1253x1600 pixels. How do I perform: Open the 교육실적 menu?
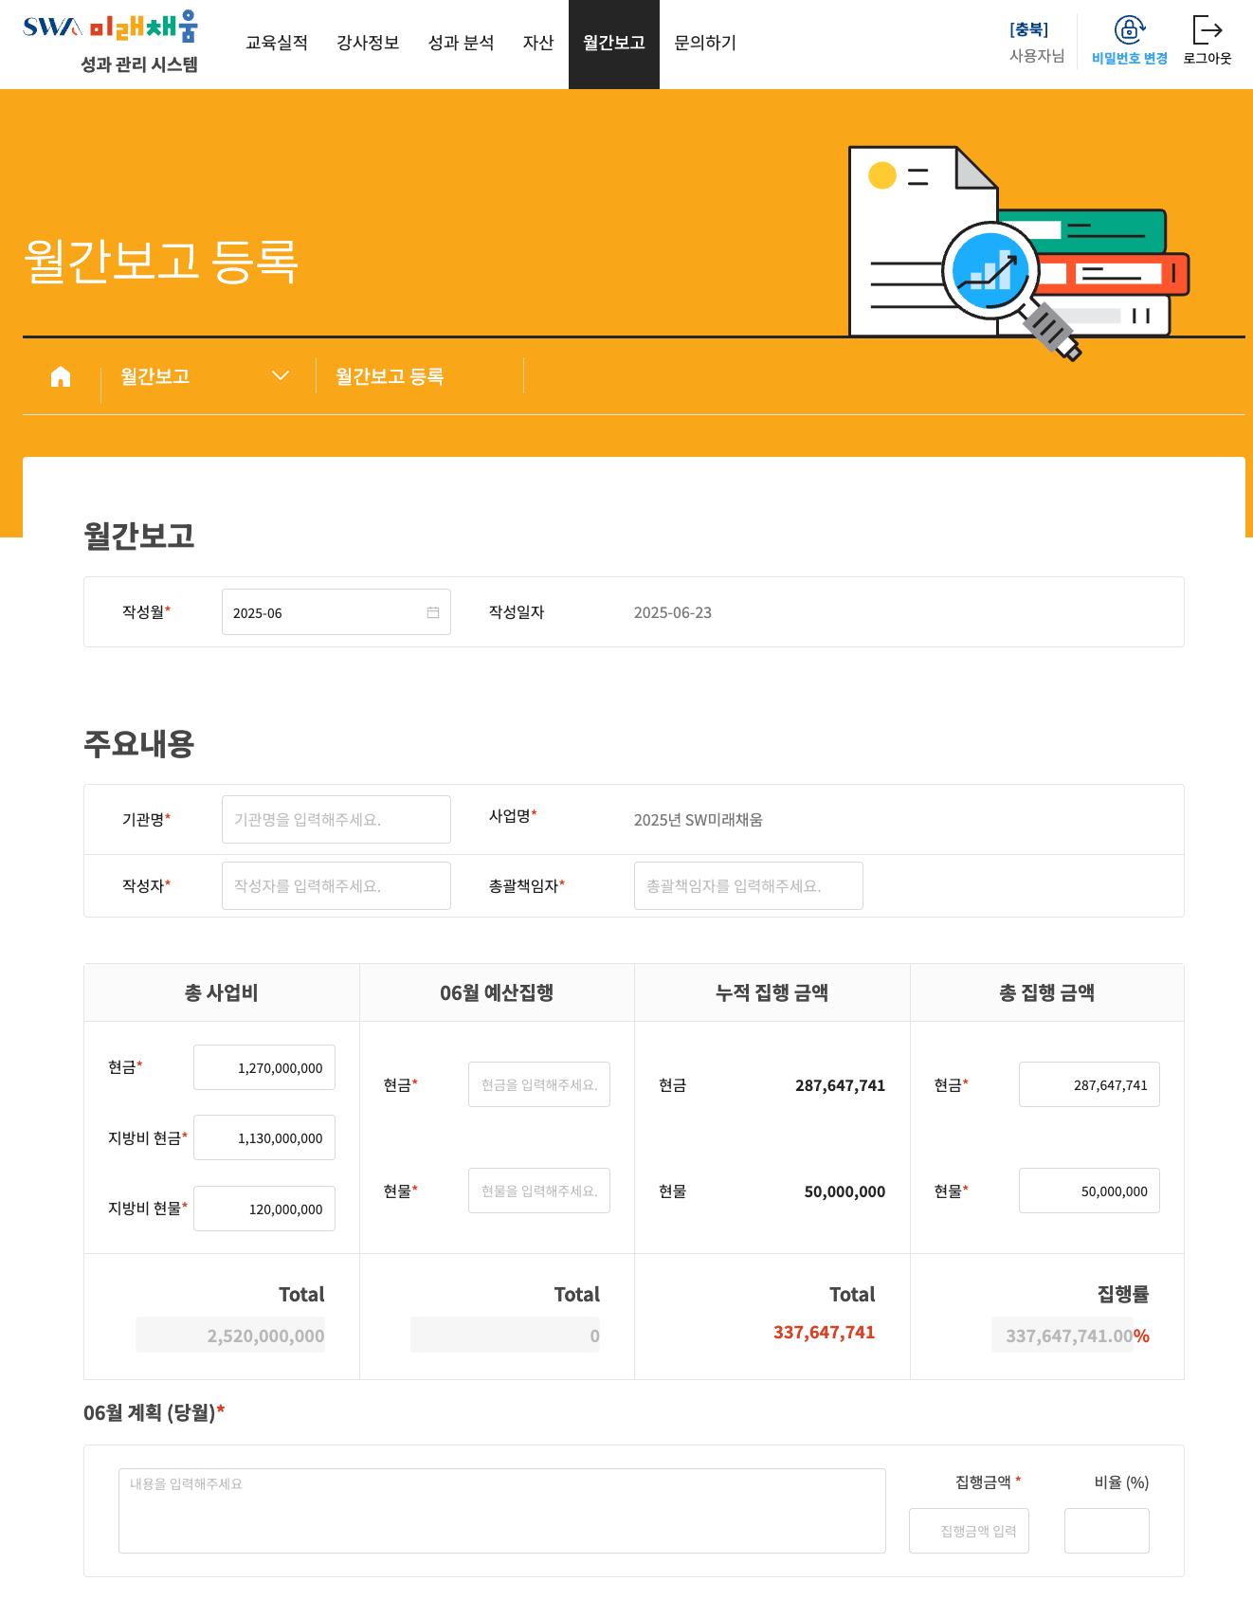coord(277,43)
